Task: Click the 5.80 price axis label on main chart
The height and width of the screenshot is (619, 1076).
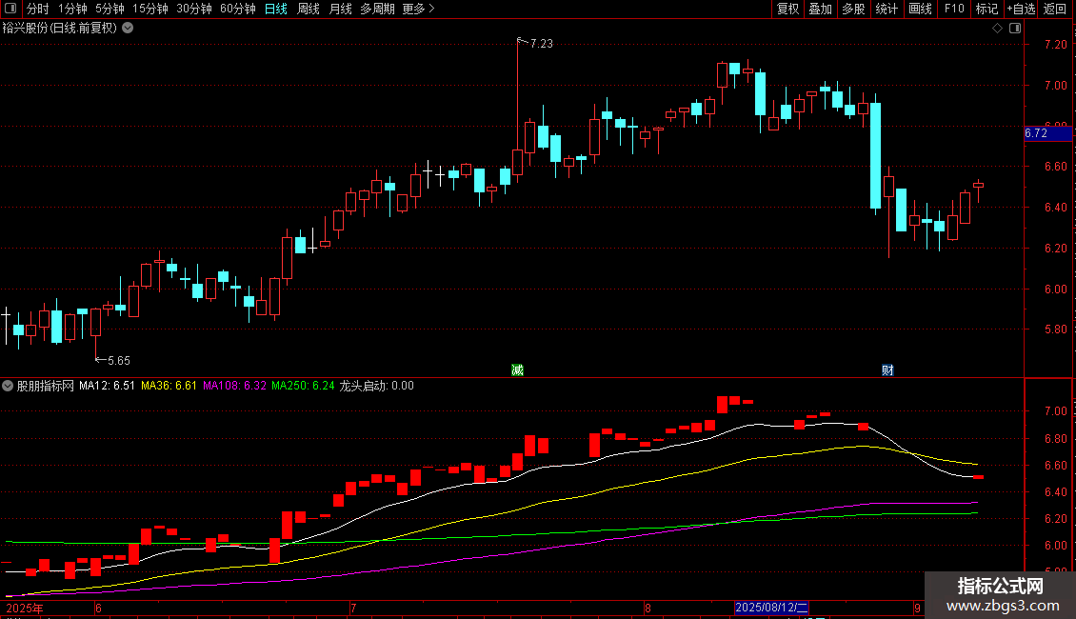Action: [1055, 329]
